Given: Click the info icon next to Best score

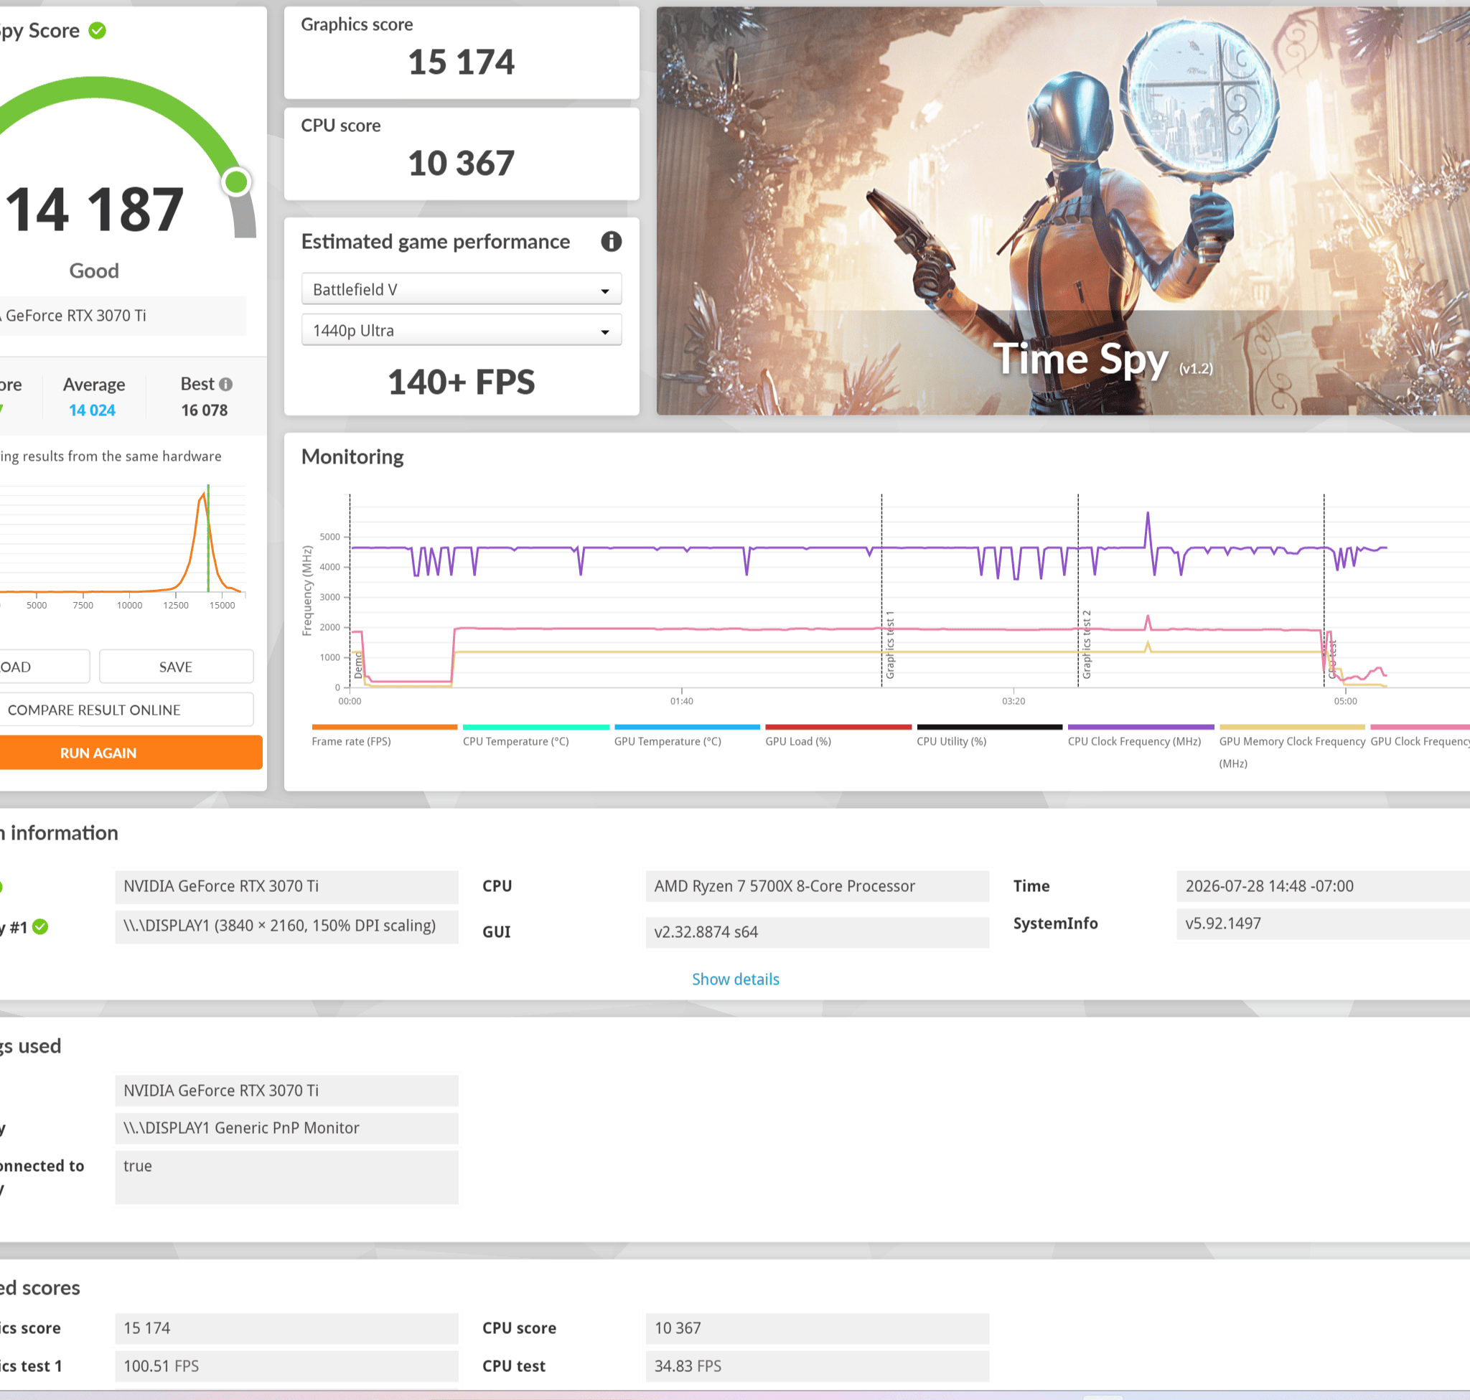Looking at the screenshot, I should (x=225, y=385).
